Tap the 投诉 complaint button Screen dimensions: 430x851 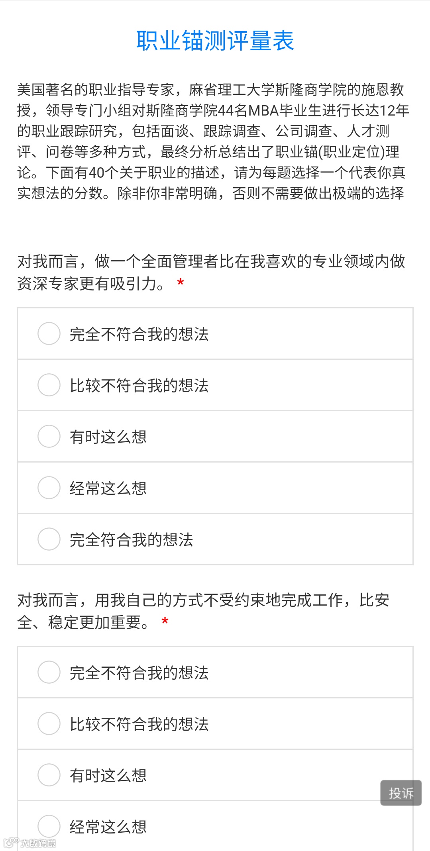click(x=401, y=793)
